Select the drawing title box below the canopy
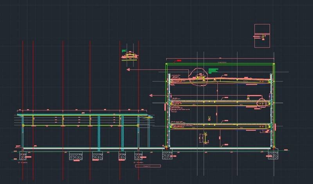This screenshot has height=184, width=313. click(x=142, y=166)
